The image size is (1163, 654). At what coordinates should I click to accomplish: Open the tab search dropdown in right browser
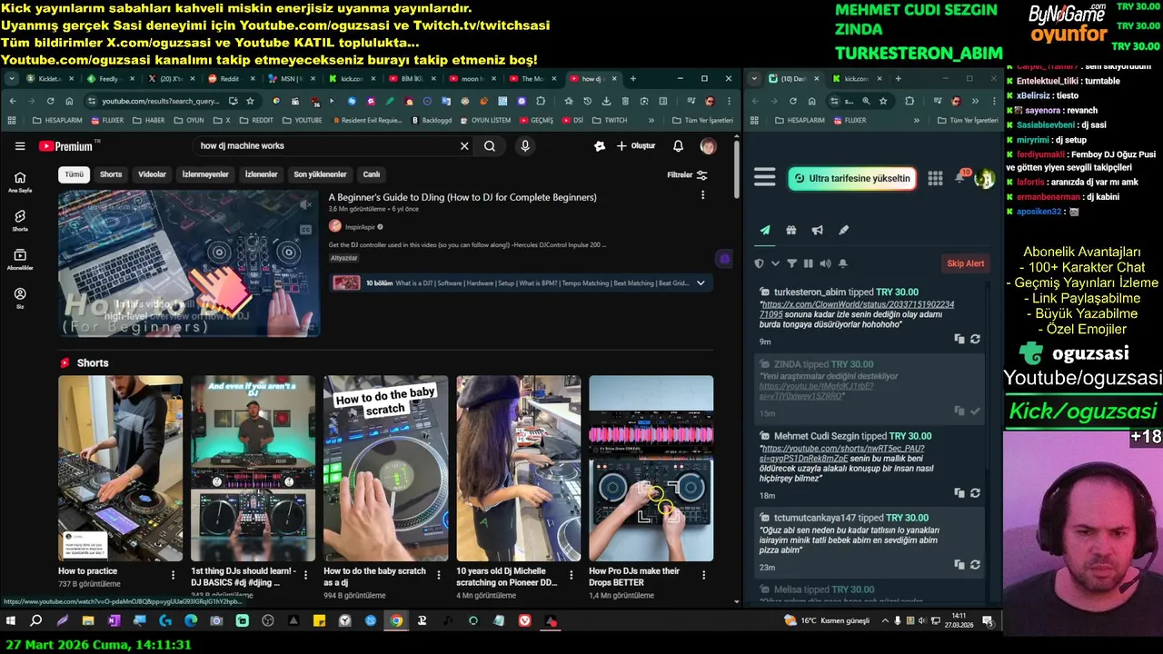(x=754, y=79)
